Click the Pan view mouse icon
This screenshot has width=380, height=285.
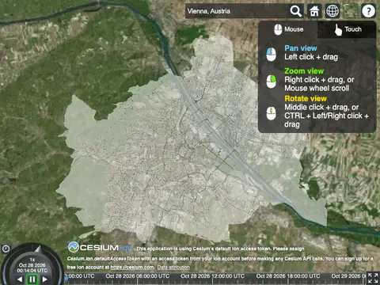(271, 54)
